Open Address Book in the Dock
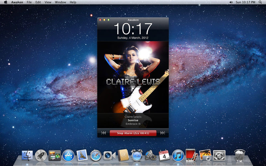266x166 pixels. [x=123, y=155]
